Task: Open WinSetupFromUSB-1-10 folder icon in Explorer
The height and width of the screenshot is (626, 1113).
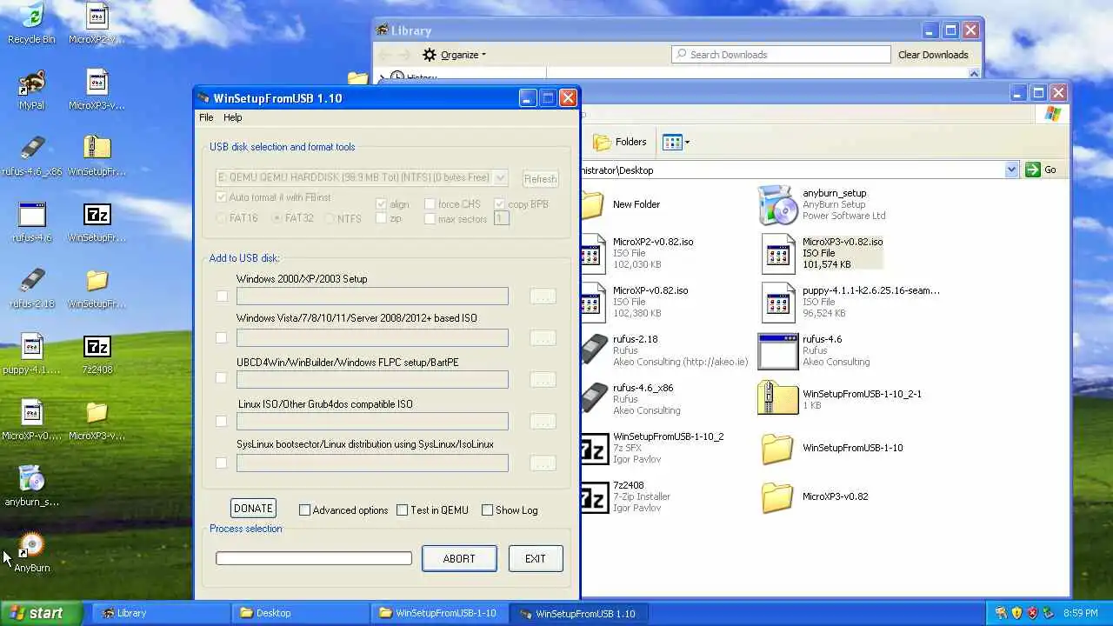Action: [777, 448]
